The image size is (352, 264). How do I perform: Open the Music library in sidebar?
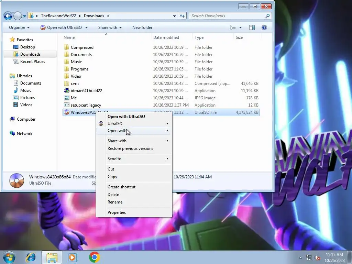22,90
